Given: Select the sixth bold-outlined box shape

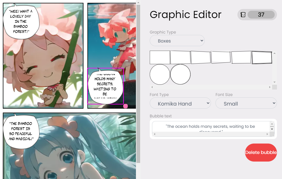Looking at the screenshot, I should pyautogui.click(x=262, y=57).
